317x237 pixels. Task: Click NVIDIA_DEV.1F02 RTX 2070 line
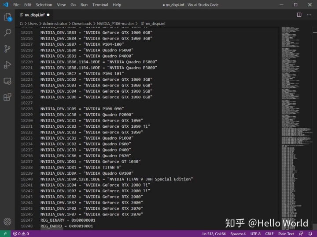pyautogui.click(x=92, y=208)
